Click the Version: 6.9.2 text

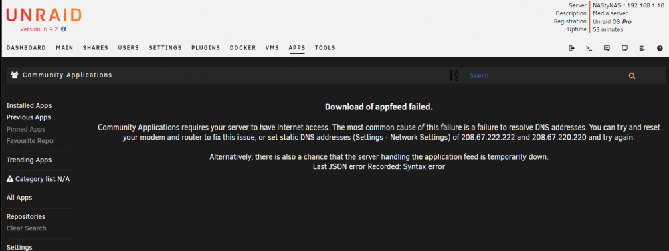tap(39, 29)
